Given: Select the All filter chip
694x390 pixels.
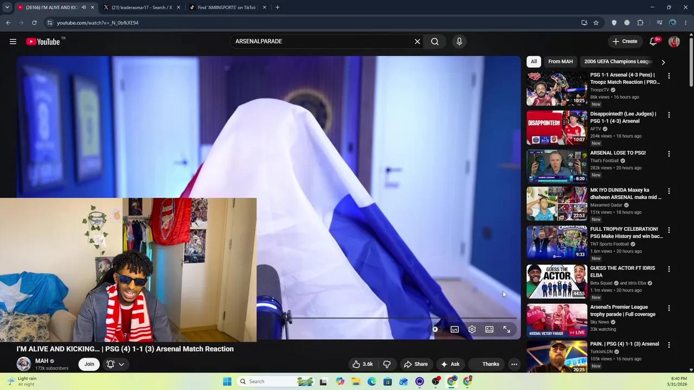Looking at the screenshot, I should tap(534, 62).
